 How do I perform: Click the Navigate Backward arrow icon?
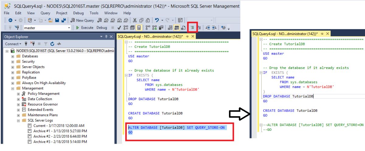coord(10,20)
